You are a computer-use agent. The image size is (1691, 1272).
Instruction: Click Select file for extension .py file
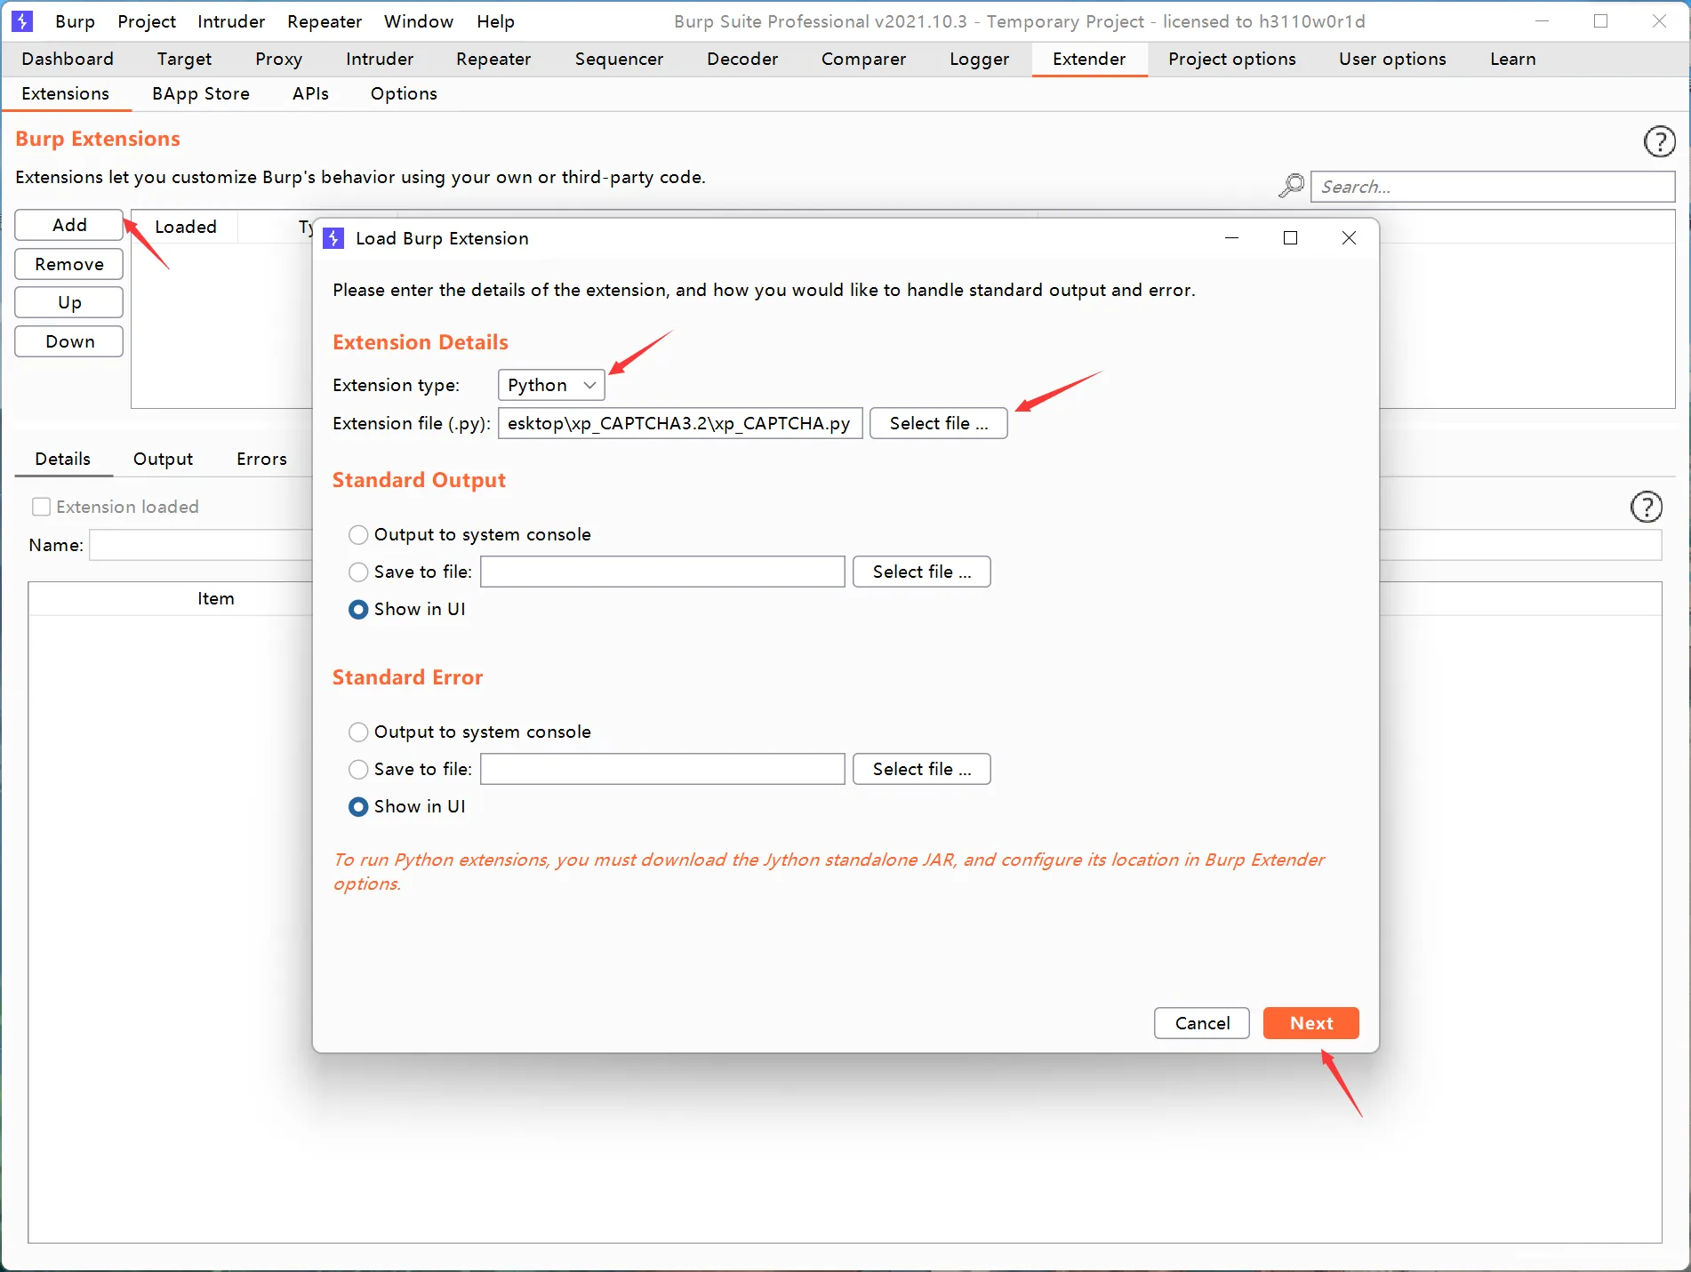tap(938, 423)
